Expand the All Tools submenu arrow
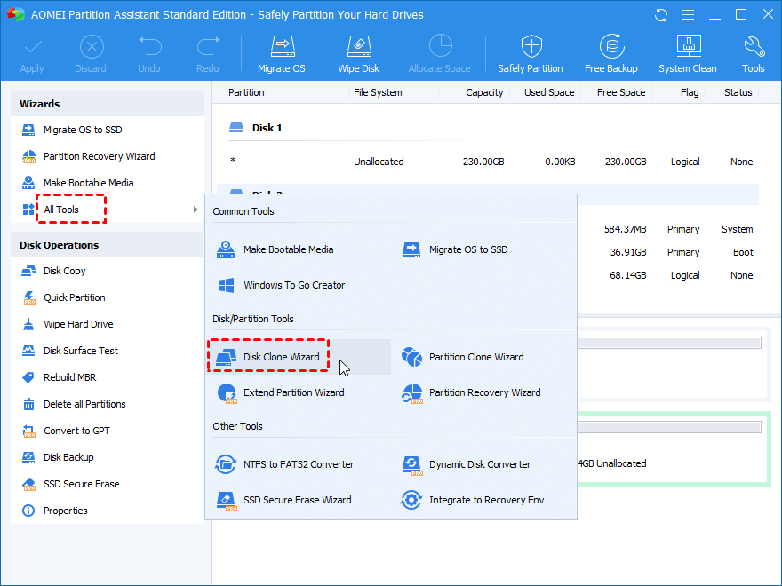 [195, 210]
